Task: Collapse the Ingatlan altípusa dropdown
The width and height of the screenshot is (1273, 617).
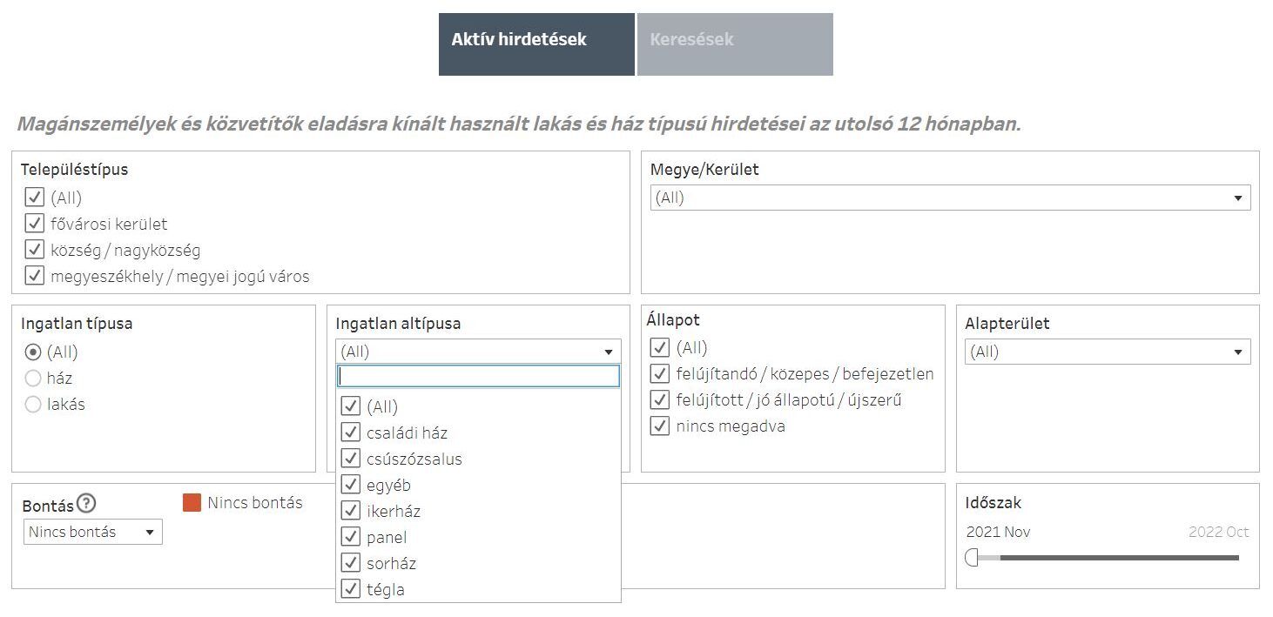Action: tap(478, 352)
